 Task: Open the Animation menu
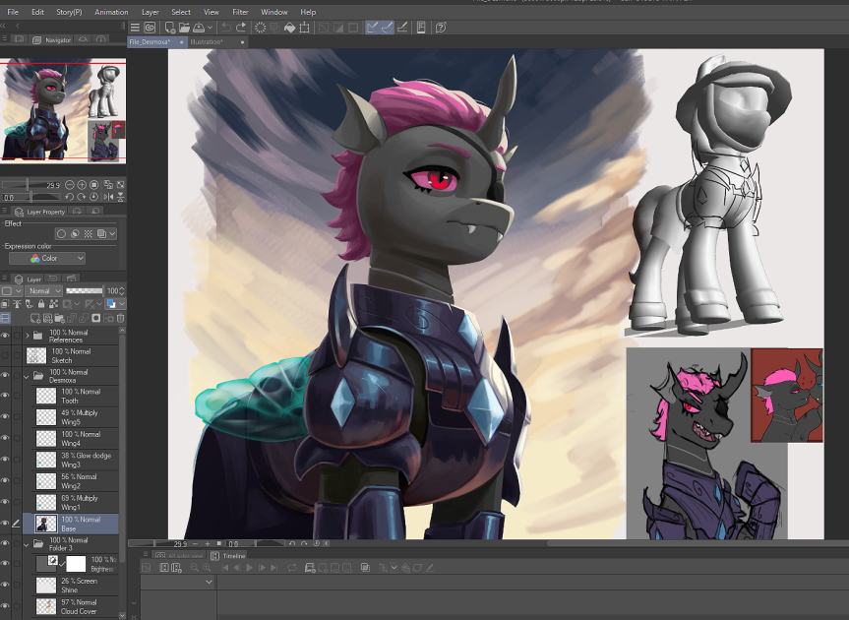tap(111, 12)
